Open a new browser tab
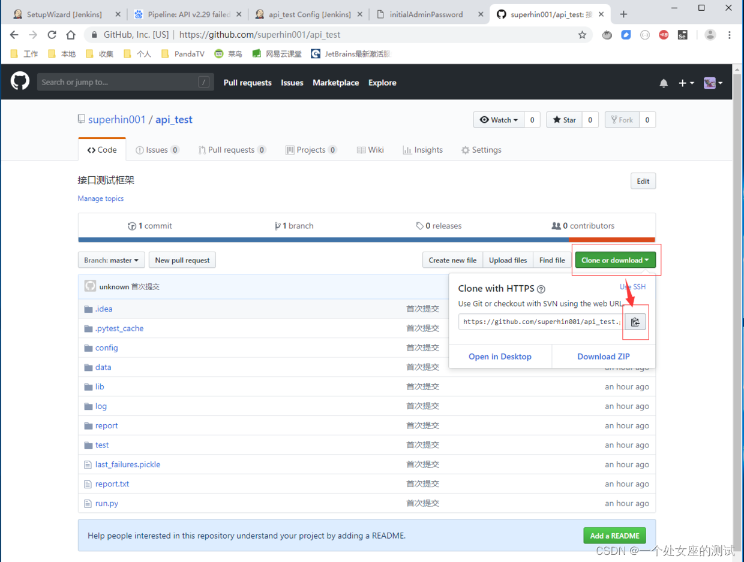Image resolution: width=744 pixels, height=562 pixels. coord(623,14)
